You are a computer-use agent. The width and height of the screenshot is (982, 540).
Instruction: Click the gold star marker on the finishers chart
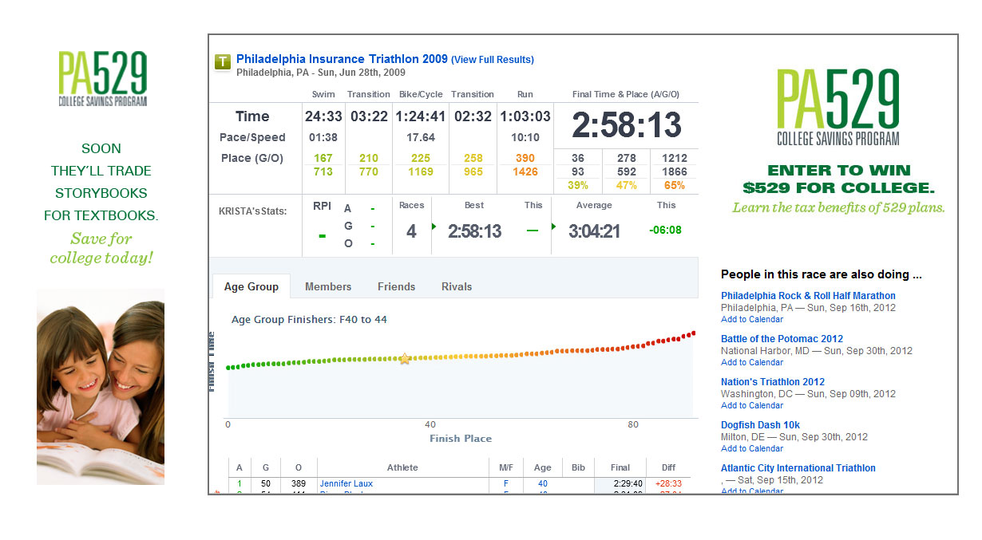coord(405,359)
